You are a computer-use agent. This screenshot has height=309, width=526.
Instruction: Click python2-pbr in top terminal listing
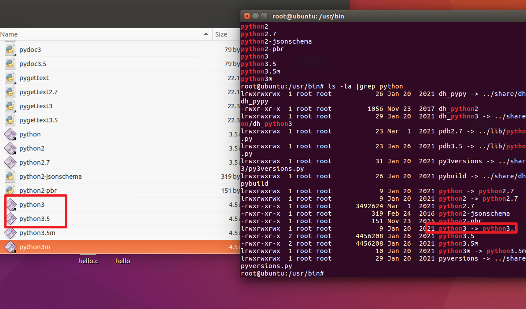262,49
